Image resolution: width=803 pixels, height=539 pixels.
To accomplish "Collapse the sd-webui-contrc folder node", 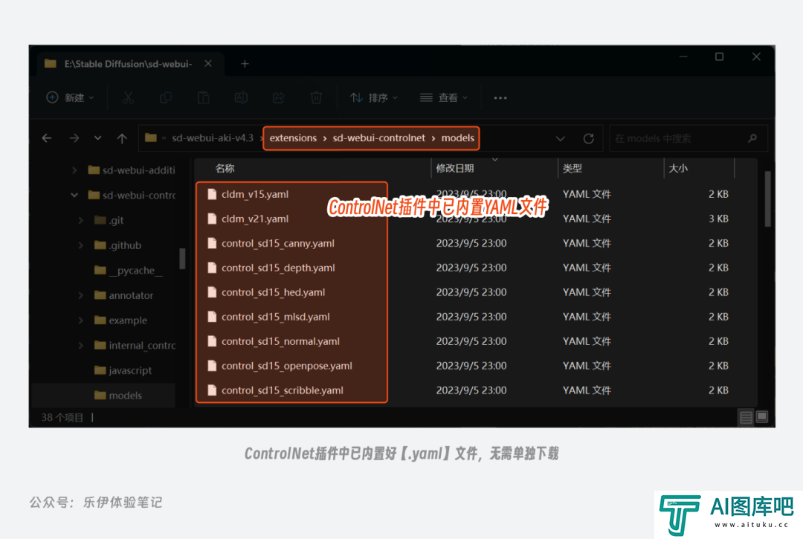I will tap(75, 195).
